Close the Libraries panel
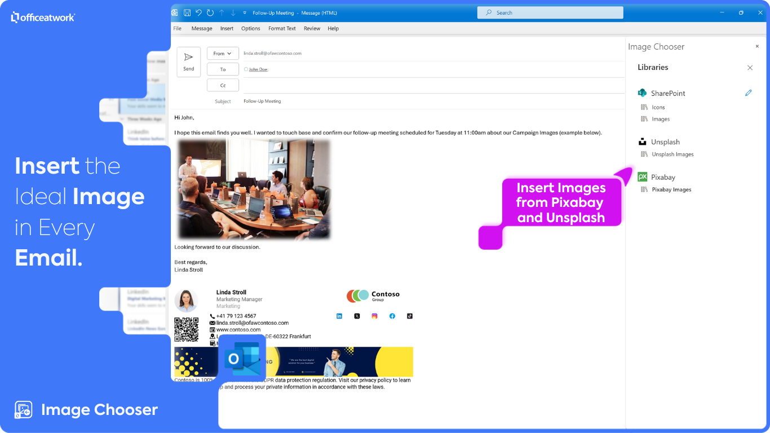Viewport: 770px width, 433px height. (750, 68)
